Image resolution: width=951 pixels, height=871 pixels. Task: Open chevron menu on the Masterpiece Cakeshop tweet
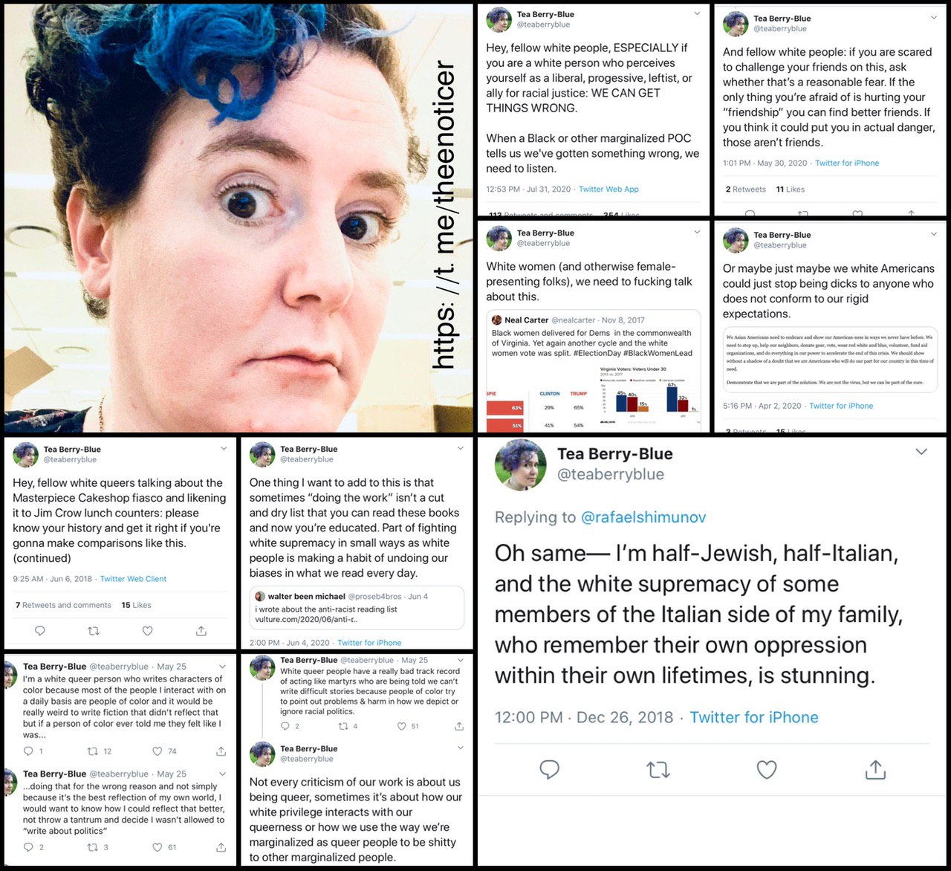point(224,448)
